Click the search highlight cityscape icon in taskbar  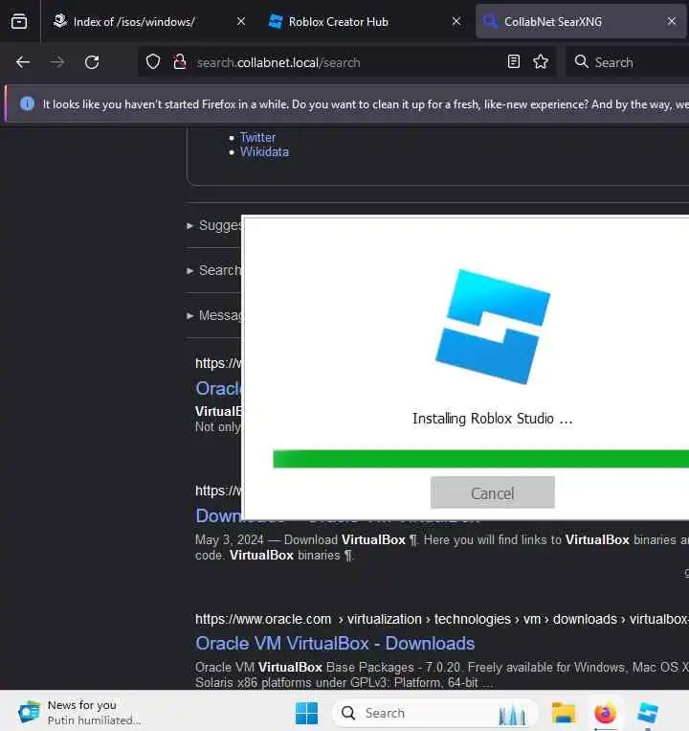click(x=512, y=714)
